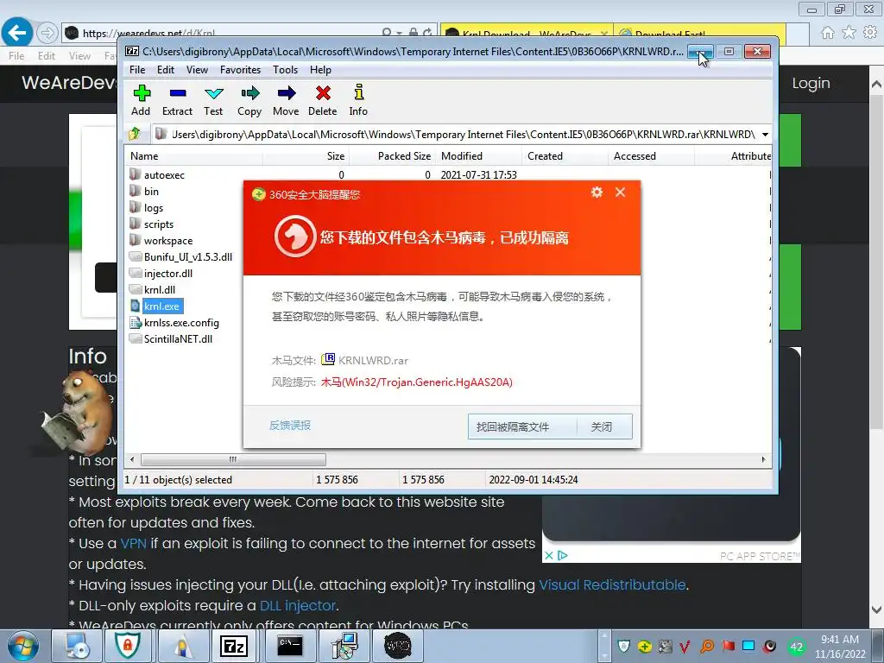Select the Move toolbar icon
This screenshot has width=884, height=663.
(286, 100)
